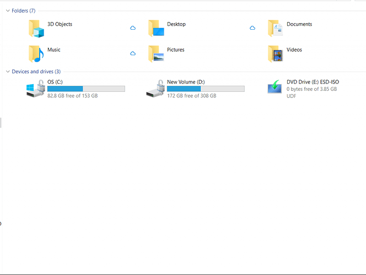Screen dimensions: 366x275
Task: Select the Pictures label
Action: point(175,50)
